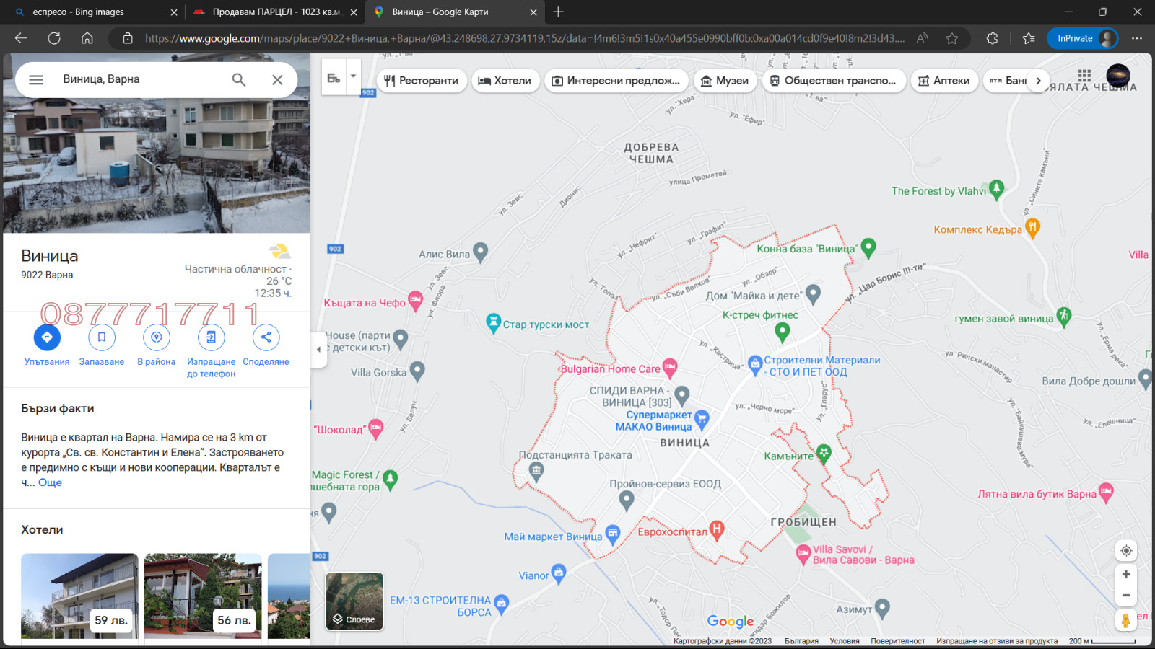The image size is (1155, 649).
Task: Select the Интересни предложения chip
Action: click(616, 81)
